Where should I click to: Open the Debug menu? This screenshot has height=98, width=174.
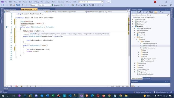coord(36,2)
